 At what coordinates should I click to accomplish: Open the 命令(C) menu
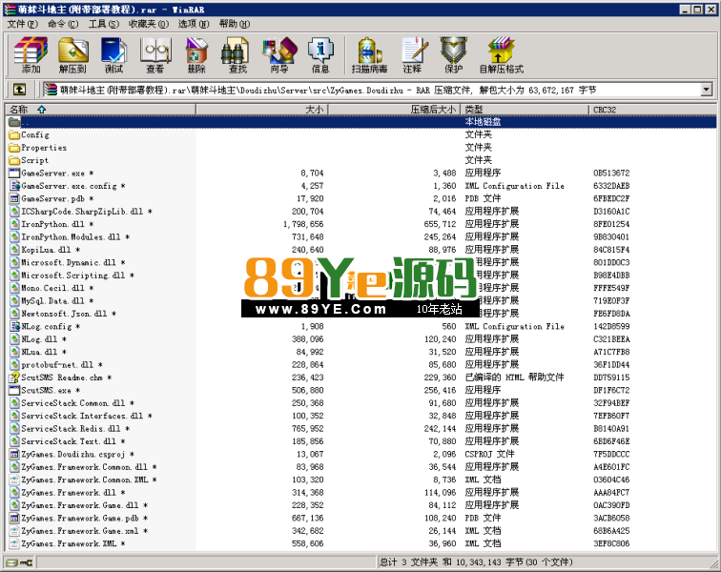[x=63, y=24]
